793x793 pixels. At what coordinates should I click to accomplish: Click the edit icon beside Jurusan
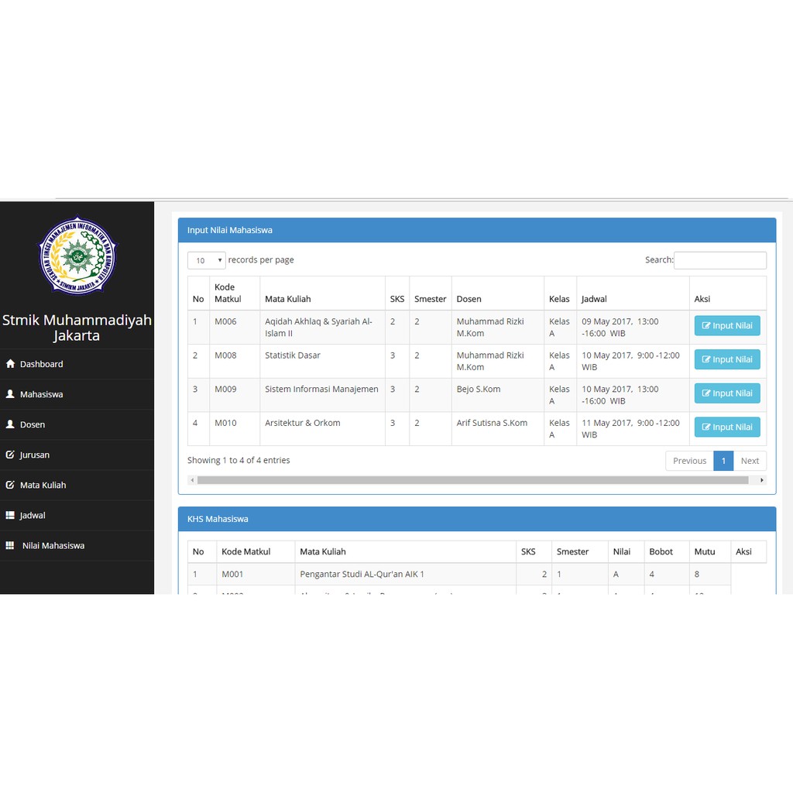pos(10,455)
